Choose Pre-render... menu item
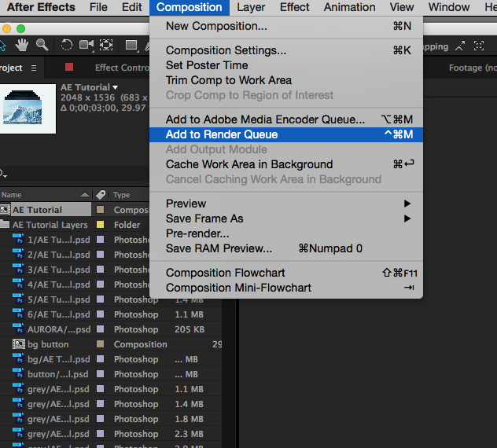Image resolution: width=497 pixels, height=448 pixels. (x=286, y=233)
